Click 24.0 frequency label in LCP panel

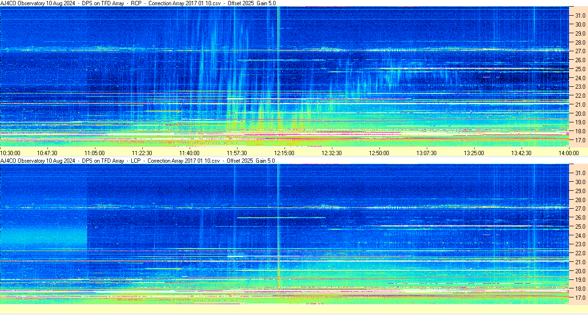[579, 235]
